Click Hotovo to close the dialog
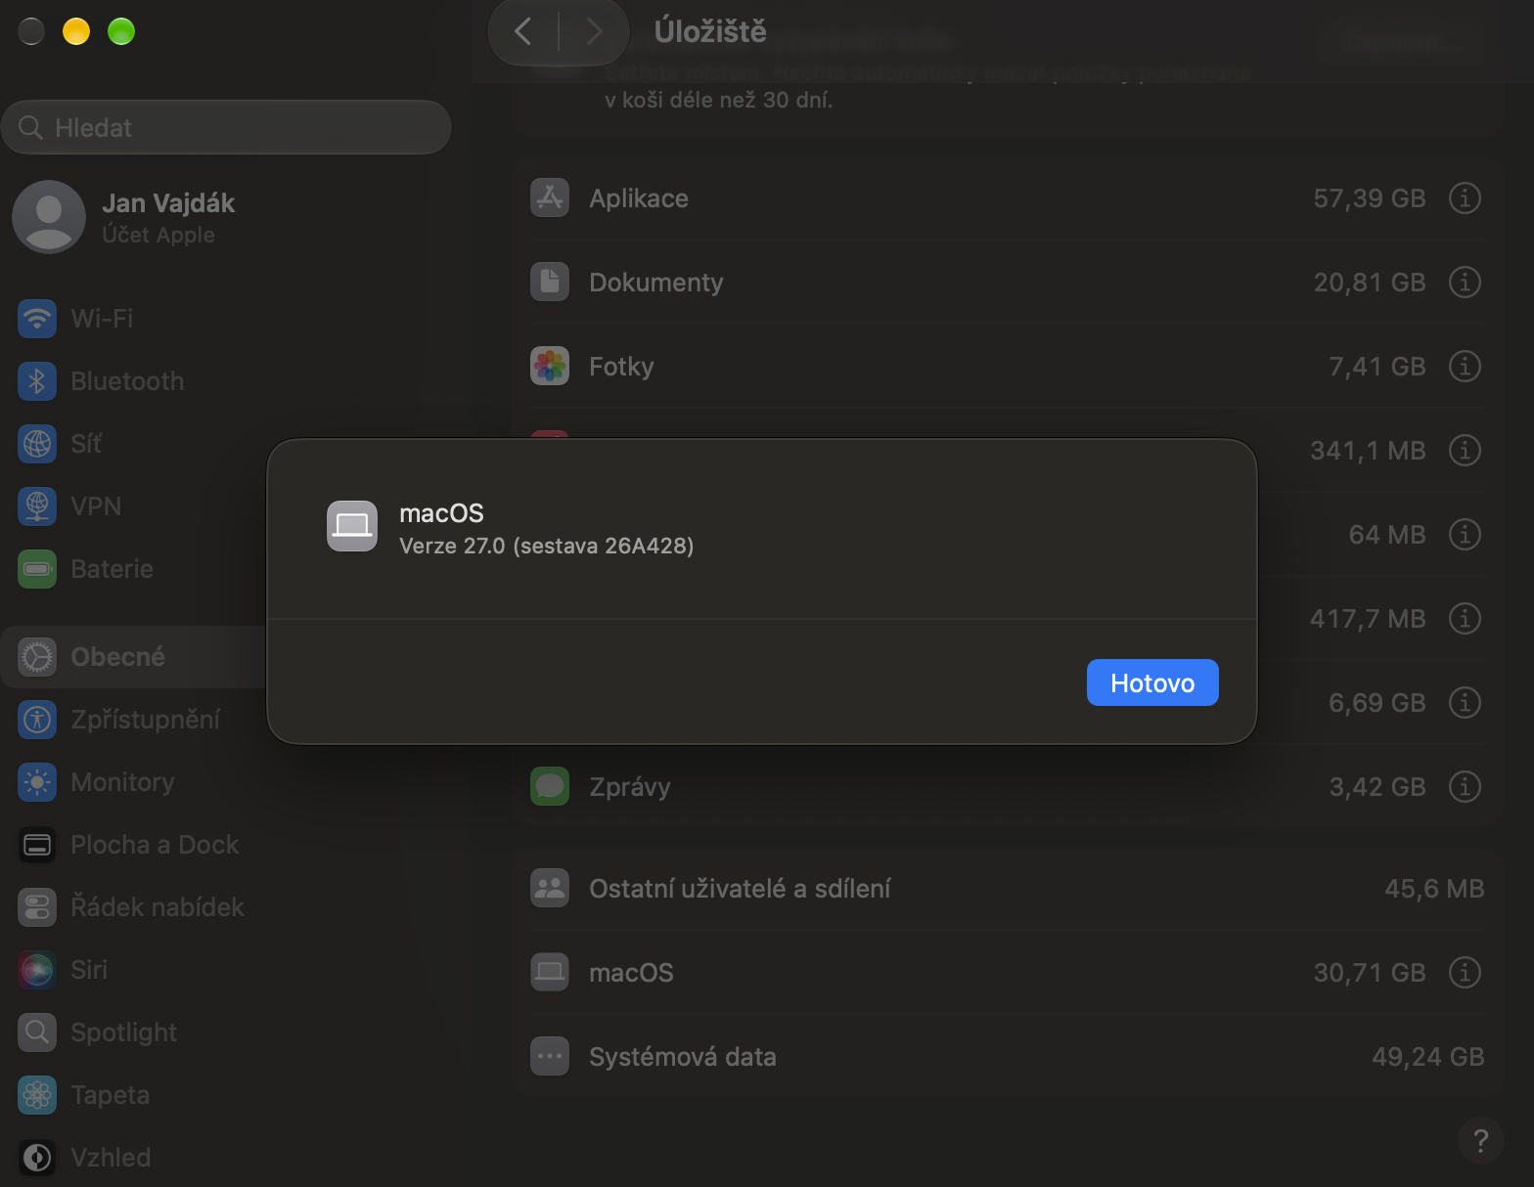The image size is (1534, 1187). pos(1152,682)
